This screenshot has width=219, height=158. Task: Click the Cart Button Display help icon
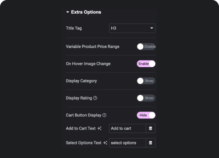click(104, 115)
